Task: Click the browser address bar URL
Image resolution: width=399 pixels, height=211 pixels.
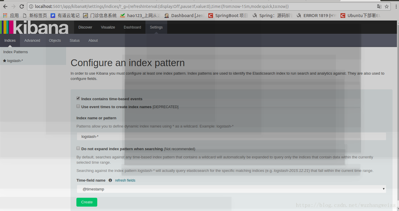Action: tap(162, 6)
